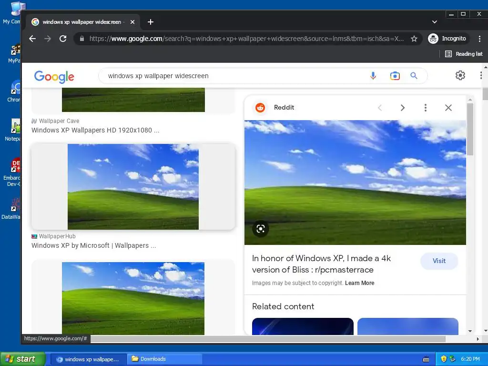The width and height of the screenshot is (488, 366).
Task: Open Chrome's three-dot menu
Action: tap(479, 39)
